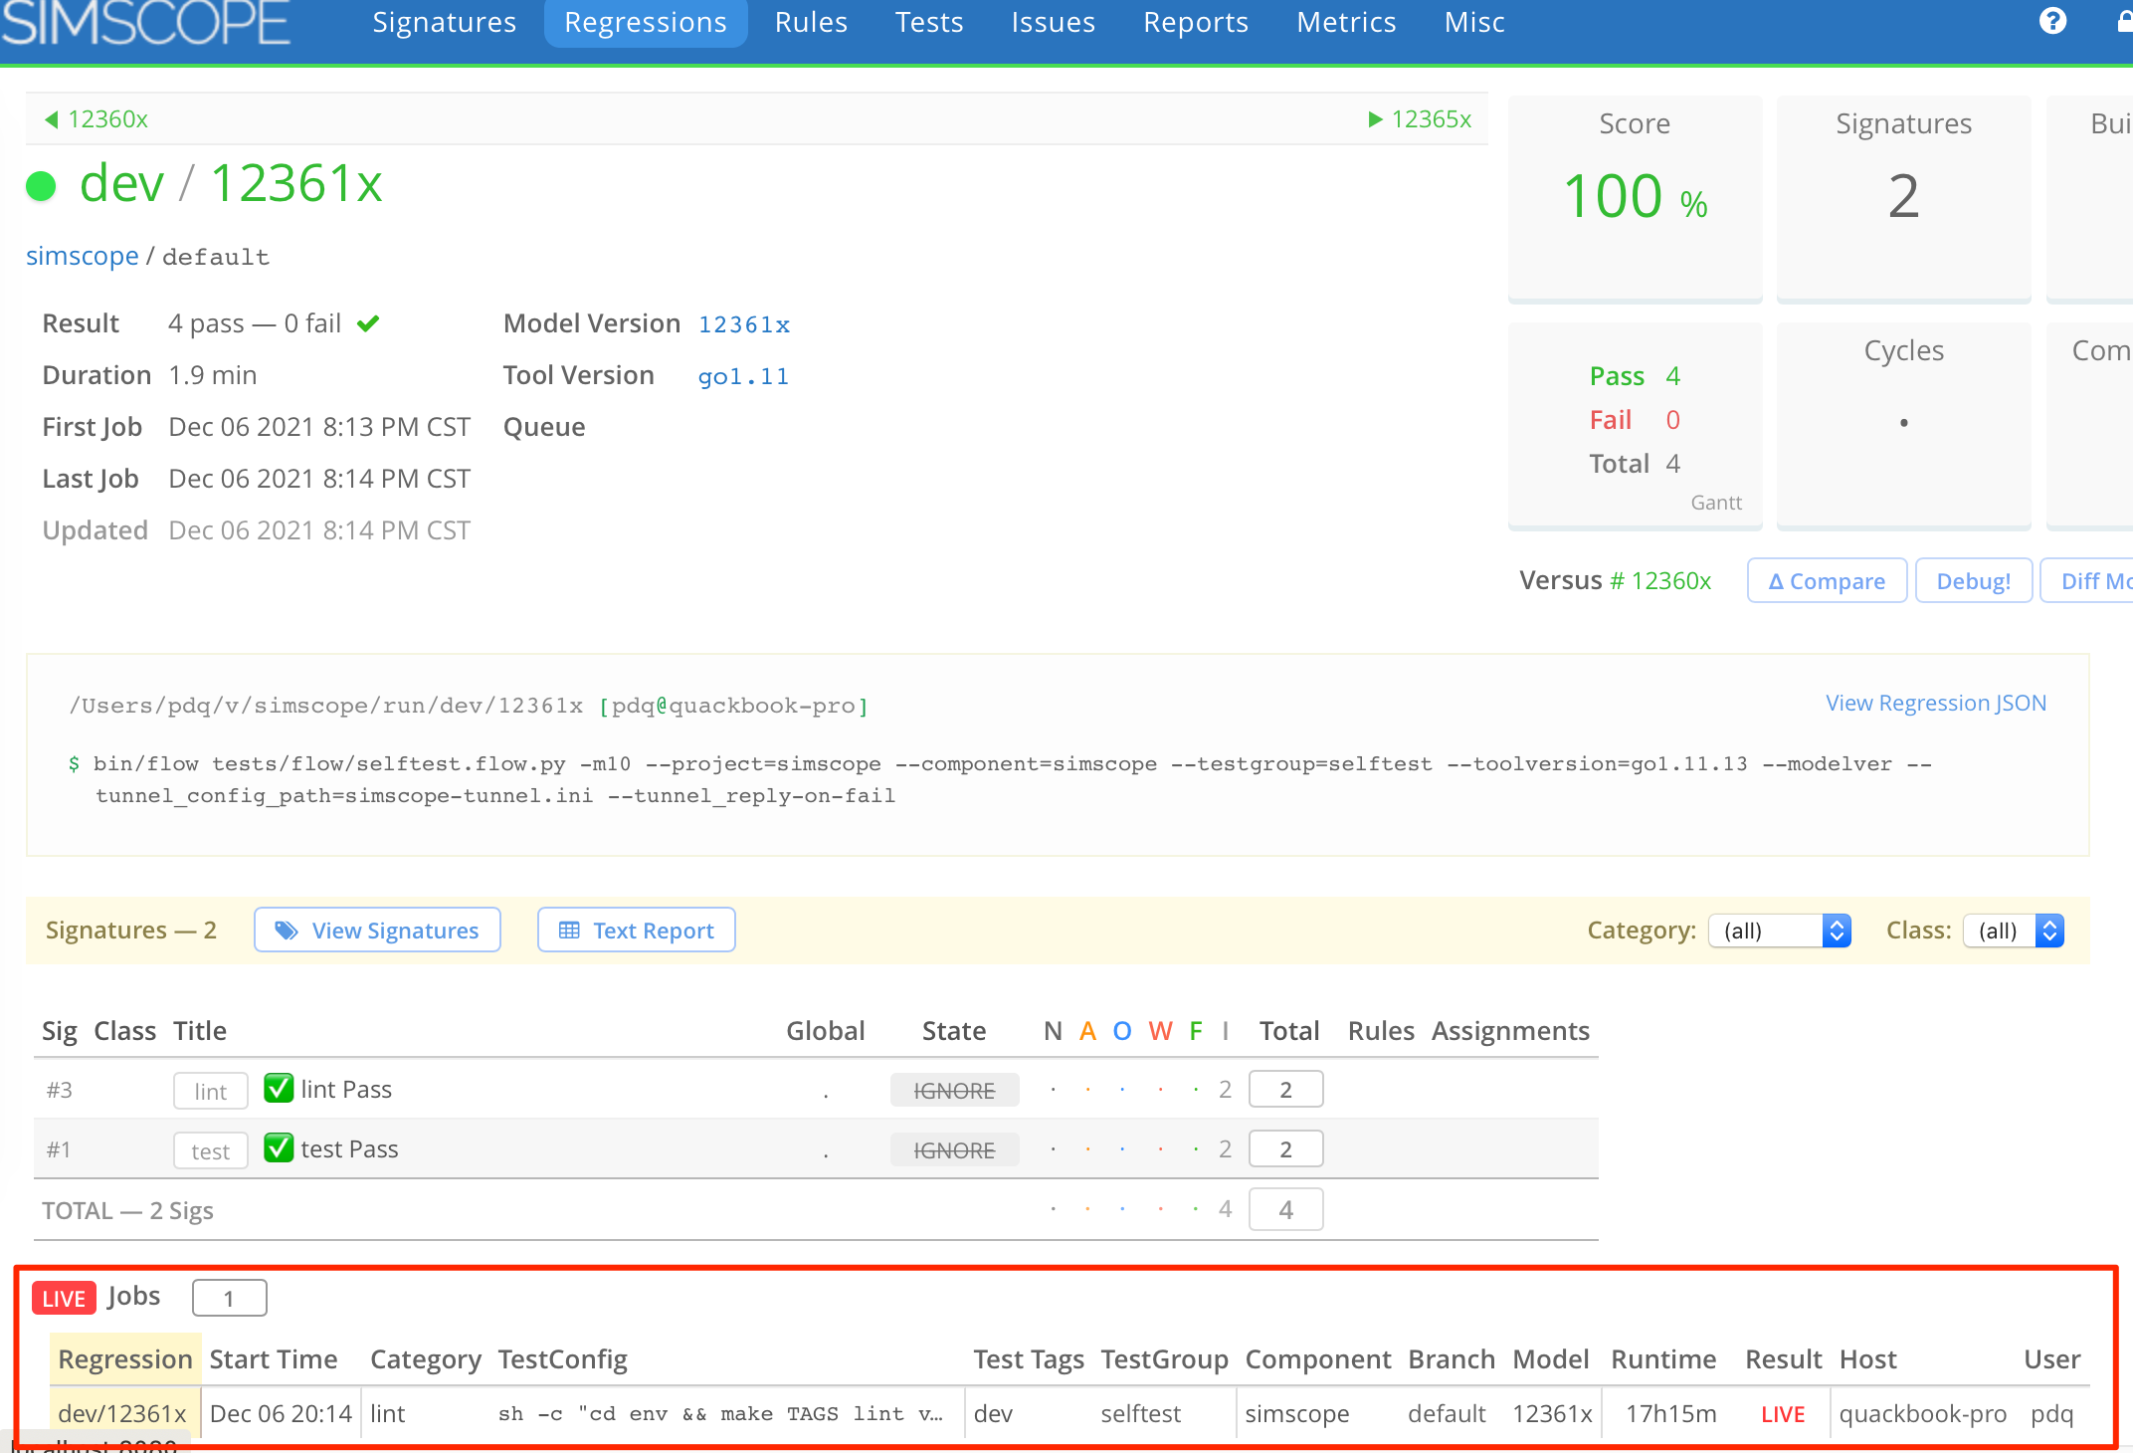Click the test class tag
This screenshot has width=2133, height=1453.
[x=211, y=1150]
